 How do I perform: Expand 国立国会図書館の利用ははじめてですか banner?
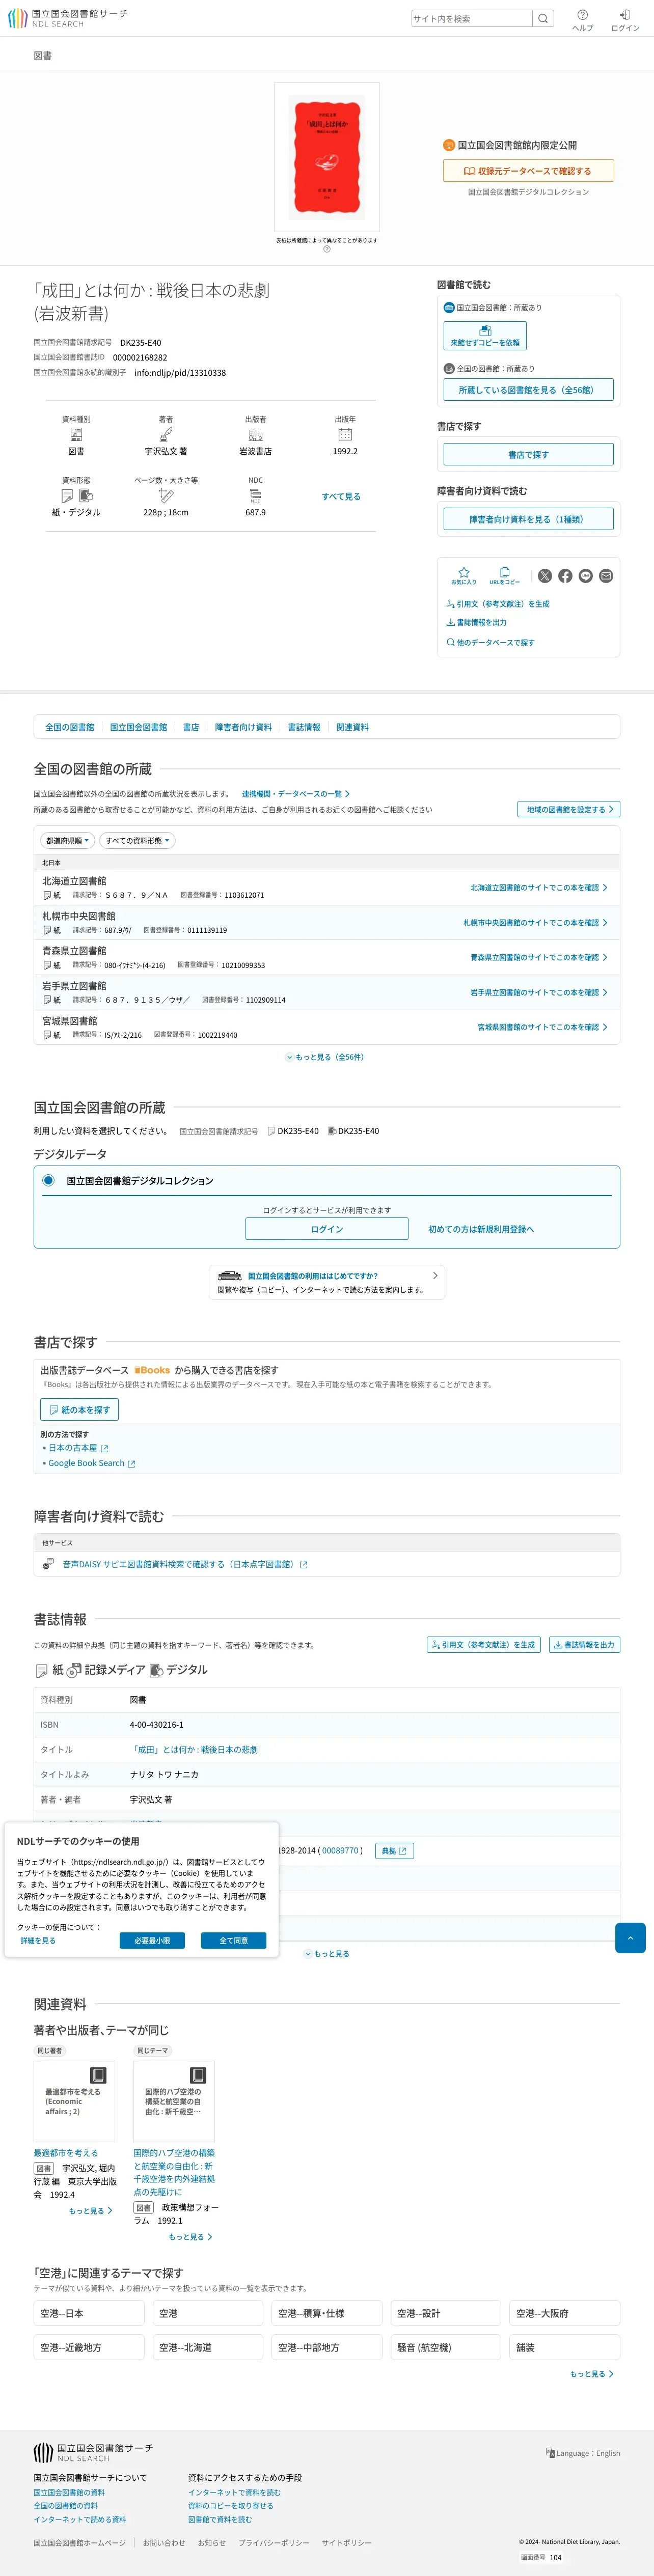click(327, 1282)
